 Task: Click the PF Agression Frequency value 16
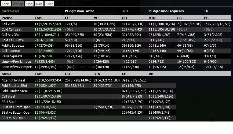[206, 11]
